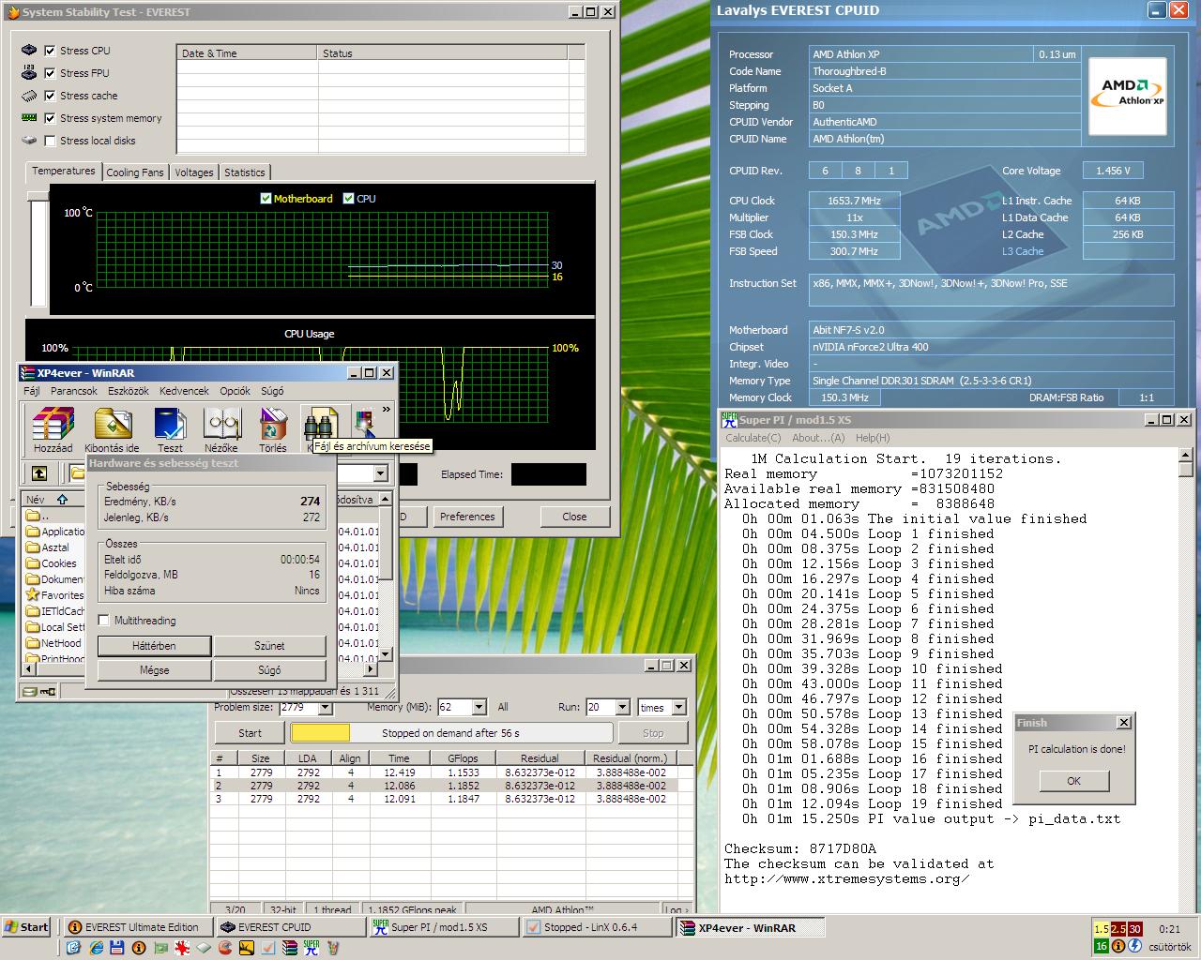This screenshot has height=960, width=1201.
Task: Click the Törlés delete icon in WinRAR
Action: click(273, 428)
